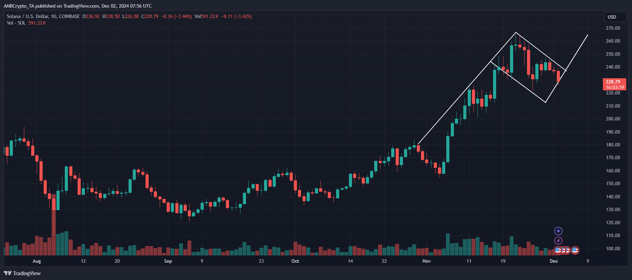This screenshot has height=280, width=632.
Task: Click the candle countdown timer 16:03:59
Action: pyautogui.click(x=615, y=87)
